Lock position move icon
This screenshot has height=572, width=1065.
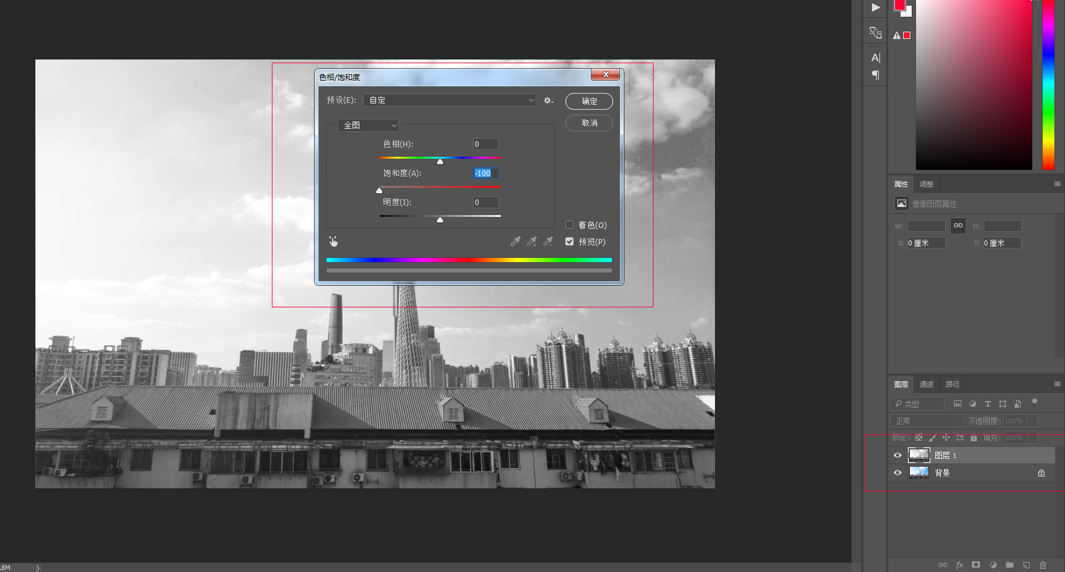(946, 438)
